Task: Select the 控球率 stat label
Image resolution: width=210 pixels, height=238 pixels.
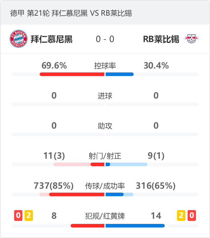Action: tap(105, 66)
